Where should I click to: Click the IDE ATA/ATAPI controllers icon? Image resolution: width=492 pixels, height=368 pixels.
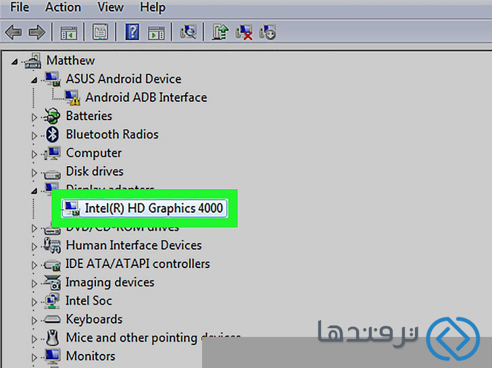click(x=52, y=265)
